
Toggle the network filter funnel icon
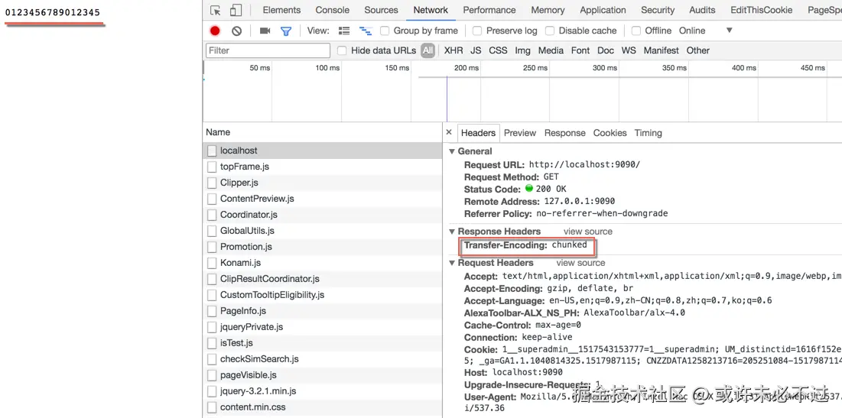286,31
